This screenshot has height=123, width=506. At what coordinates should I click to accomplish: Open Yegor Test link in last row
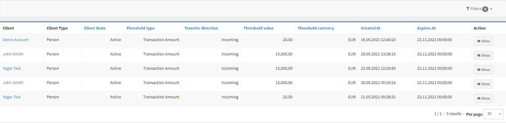[x=12, y=97]
